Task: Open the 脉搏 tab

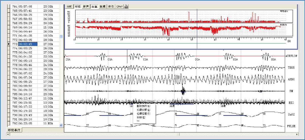Action: [102, 7]
